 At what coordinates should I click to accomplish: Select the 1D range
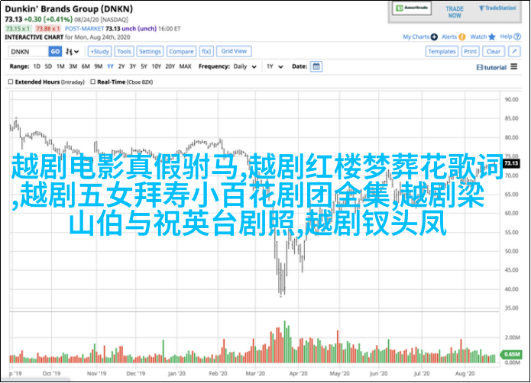coord(37,66)
